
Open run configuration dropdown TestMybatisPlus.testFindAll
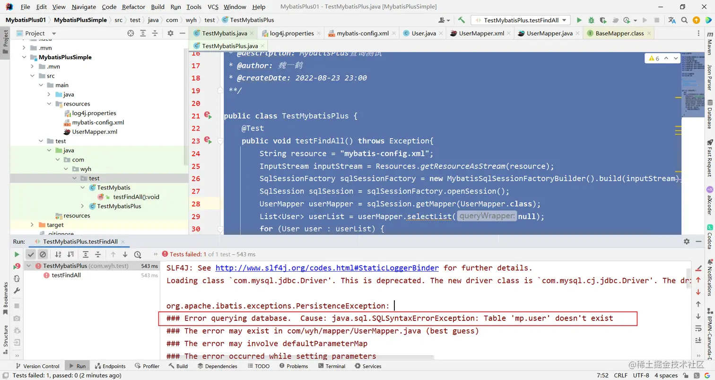point(521,20)
